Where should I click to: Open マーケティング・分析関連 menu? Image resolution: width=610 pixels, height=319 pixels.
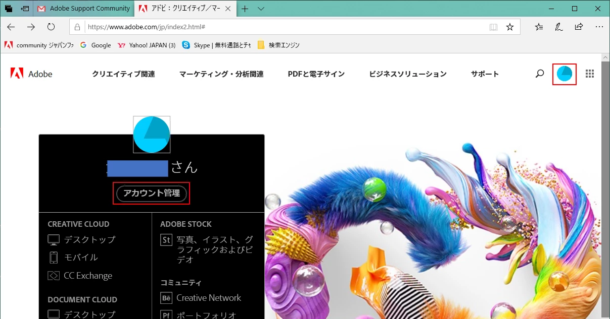[221, 74]
